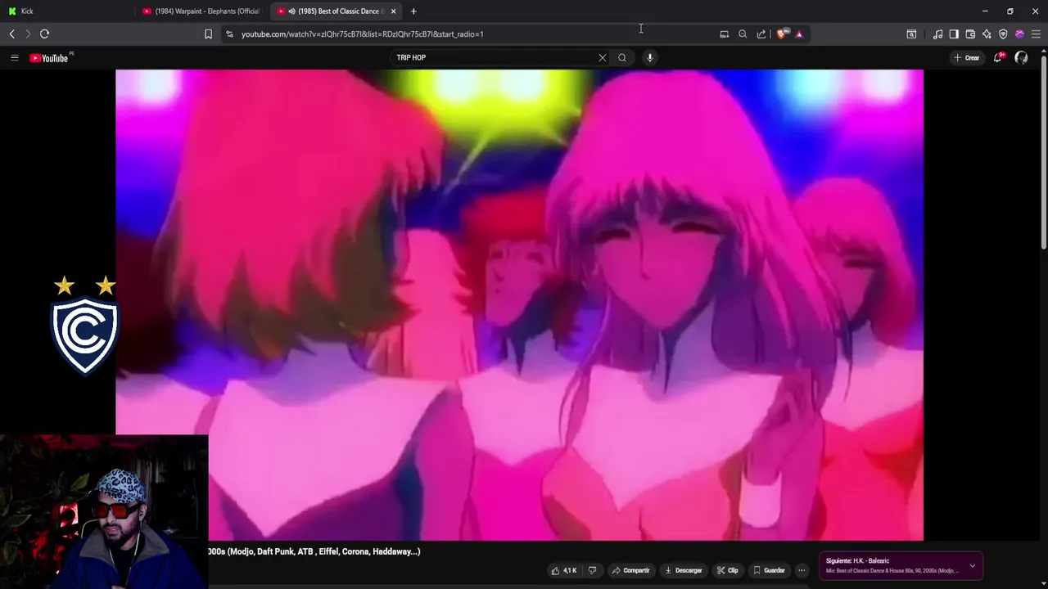Toggle the browser sidebar panel
The height and width of the screenshot is (589, 1048).
coord(954,34)
